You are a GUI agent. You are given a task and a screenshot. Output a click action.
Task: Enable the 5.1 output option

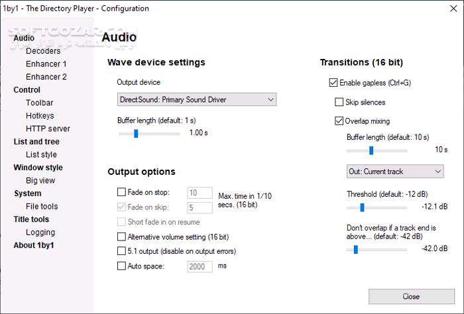121,251
